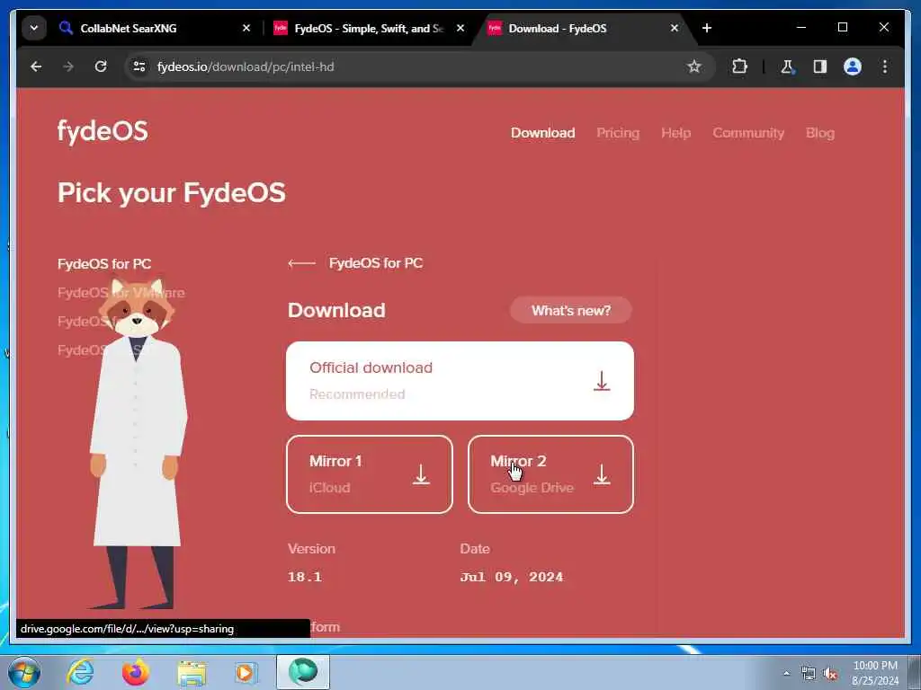Select FydeOS for VMware in sidebar
The width and height of the screenshot is (921, 690).
pyautogui.click(x=121, y=293)
